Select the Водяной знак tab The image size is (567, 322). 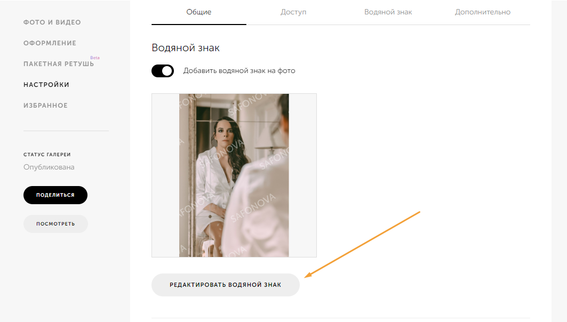[x=388, y=12]
